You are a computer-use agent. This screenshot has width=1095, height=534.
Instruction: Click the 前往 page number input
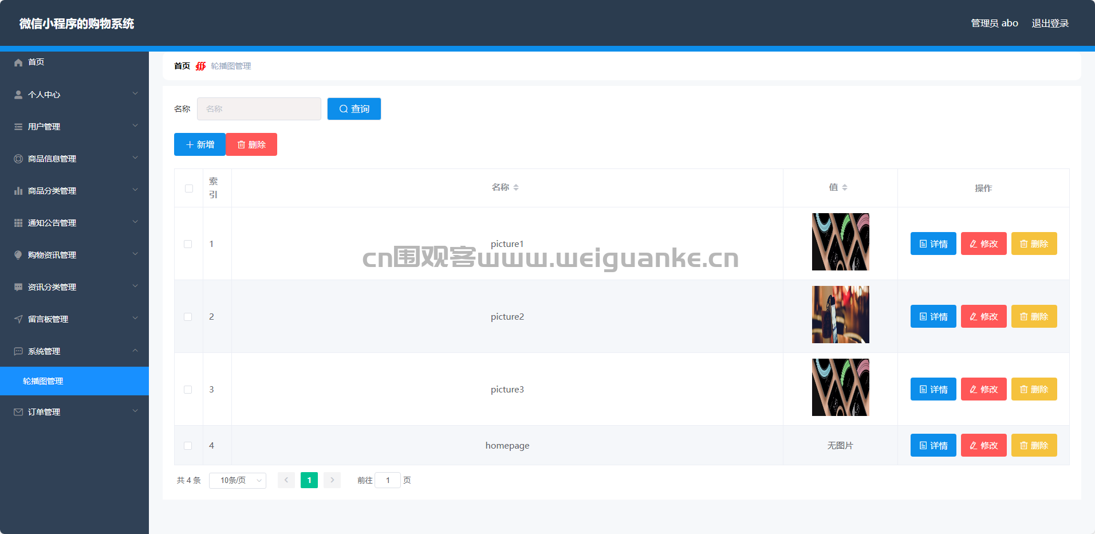[388, 480]
